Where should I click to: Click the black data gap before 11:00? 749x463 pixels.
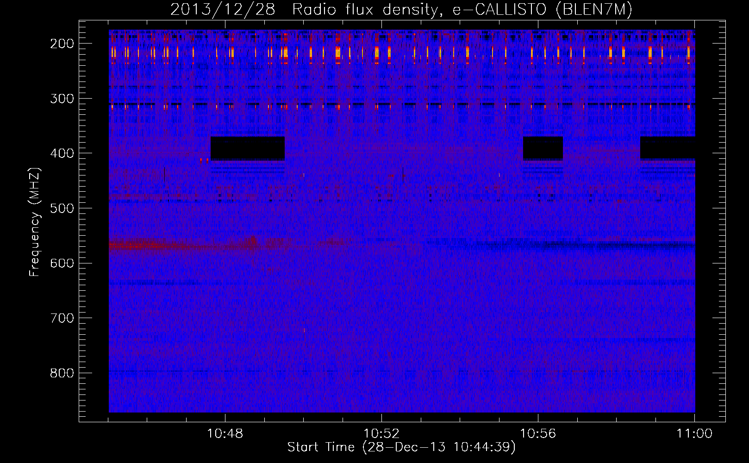668,148
